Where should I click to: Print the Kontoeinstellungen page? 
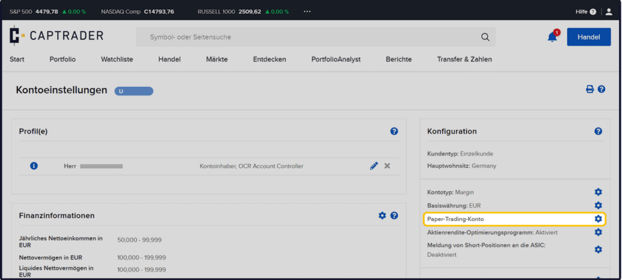click(x=590, y=89)
